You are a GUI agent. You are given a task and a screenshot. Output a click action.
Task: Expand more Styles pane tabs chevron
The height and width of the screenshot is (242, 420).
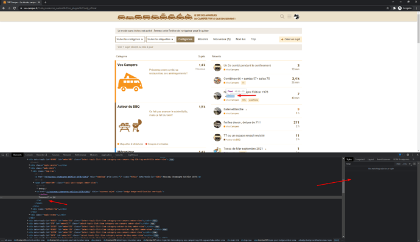coord(413,159)
